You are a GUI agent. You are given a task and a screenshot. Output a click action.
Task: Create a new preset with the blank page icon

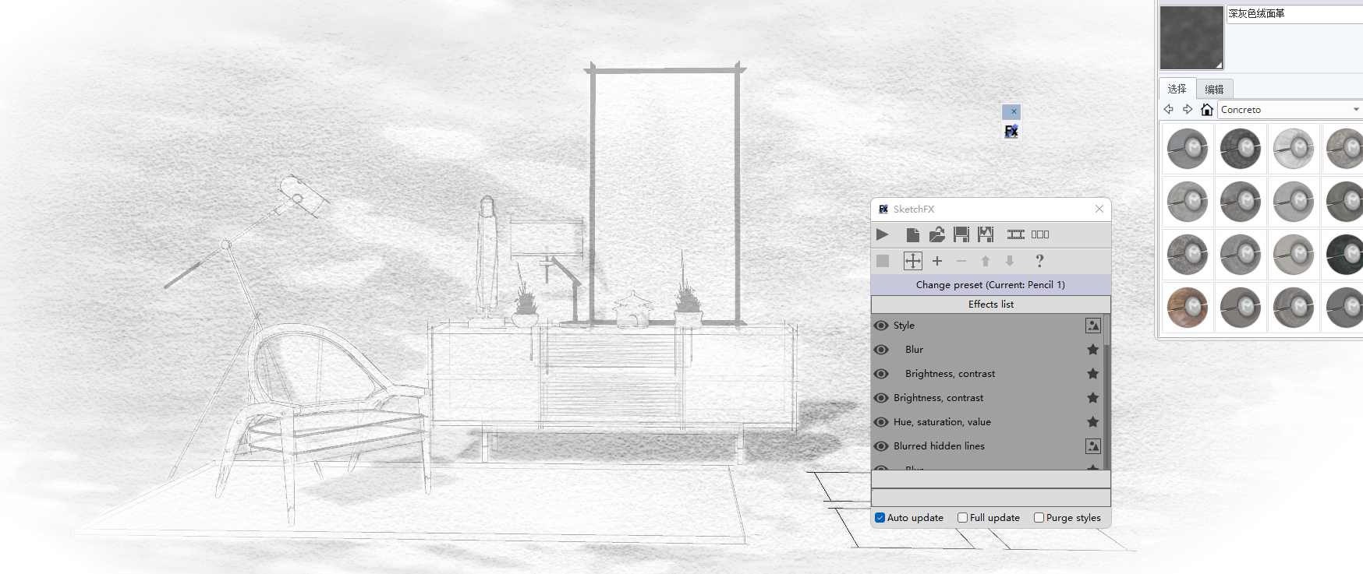[912, 234]
